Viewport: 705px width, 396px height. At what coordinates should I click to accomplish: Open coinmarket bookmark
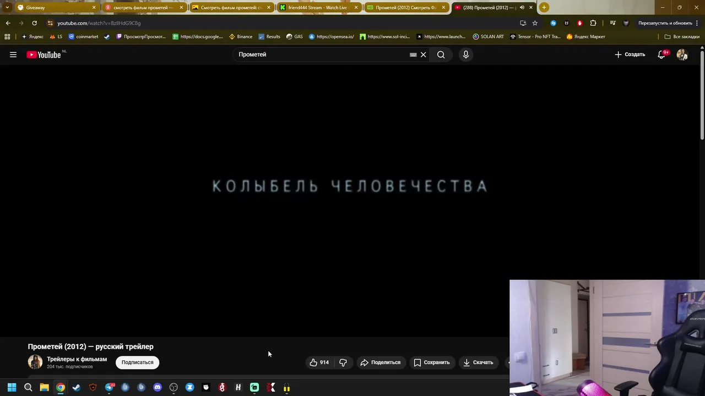coord(83,37)
